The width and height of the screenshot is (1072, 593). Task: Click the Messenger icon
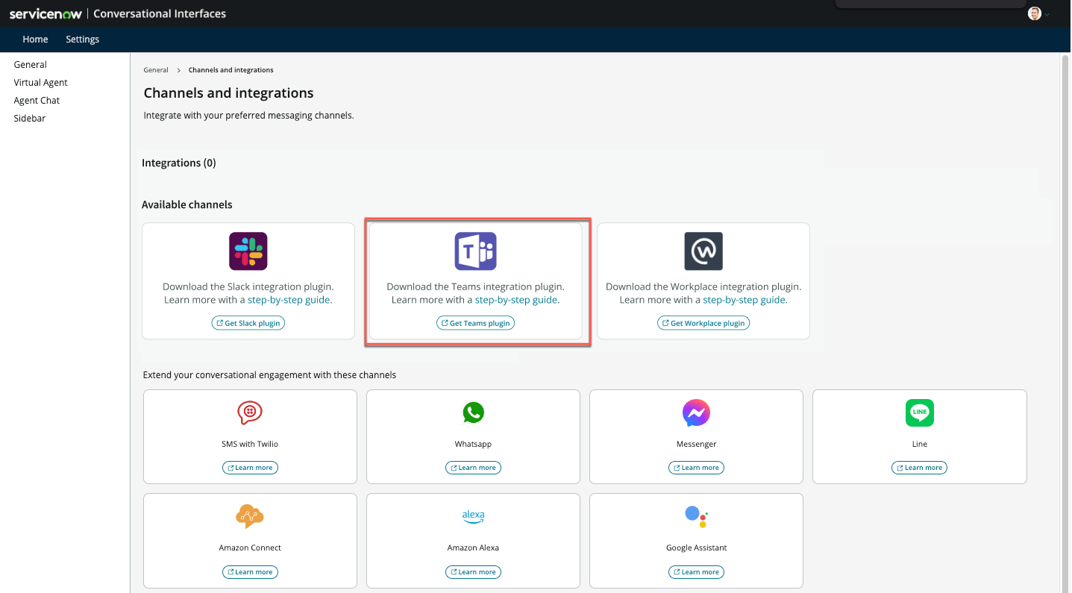click(696, 412)
